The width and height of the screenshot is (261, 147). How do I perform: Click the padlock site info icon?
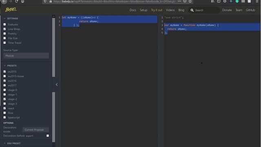(x=51, y=1)
